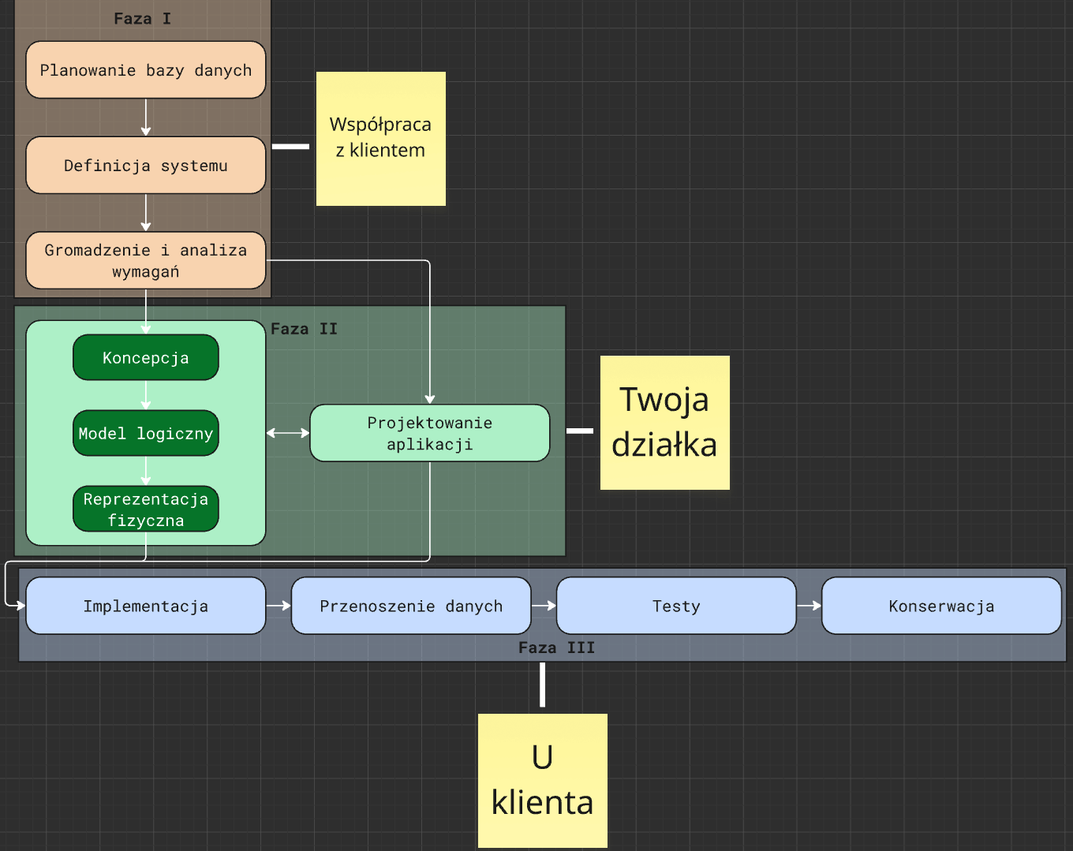Select the Reprezentacja fizyczna node

pyautogui.click(x=146, y=509)
